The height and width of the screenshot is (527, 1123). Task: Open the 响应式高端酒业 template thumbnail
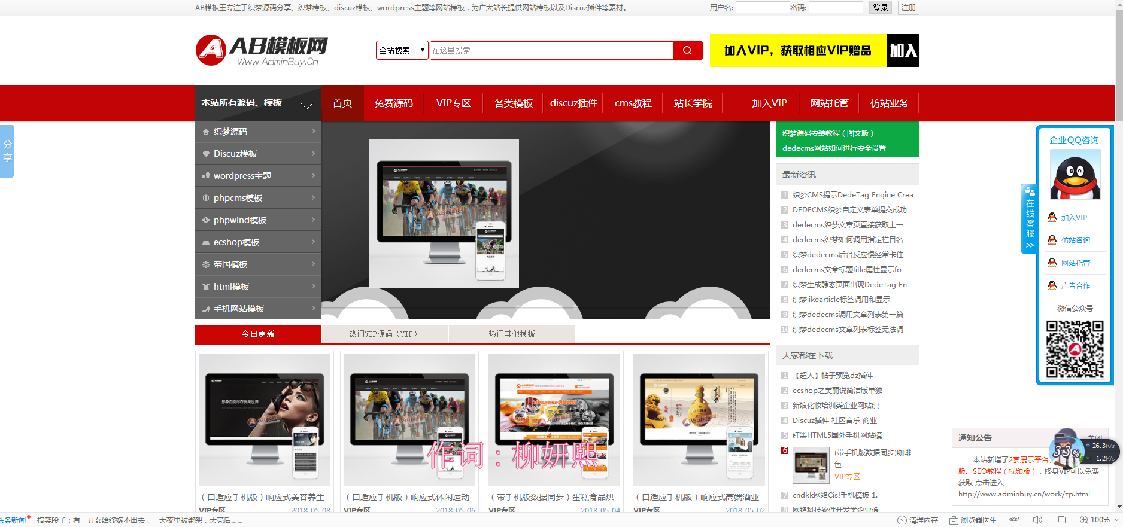point(699,419)
